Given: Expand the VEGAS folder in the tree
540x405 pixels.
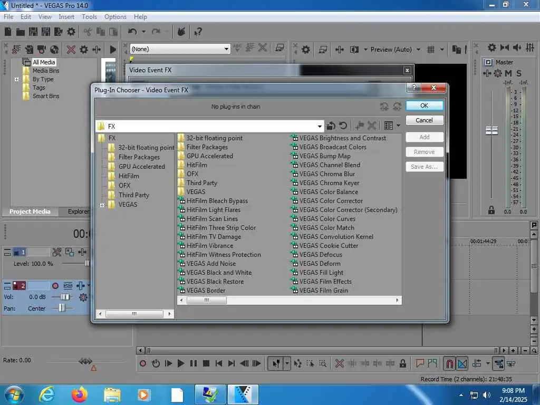Looking at the screenshot, I should click(x=102, y=205).
